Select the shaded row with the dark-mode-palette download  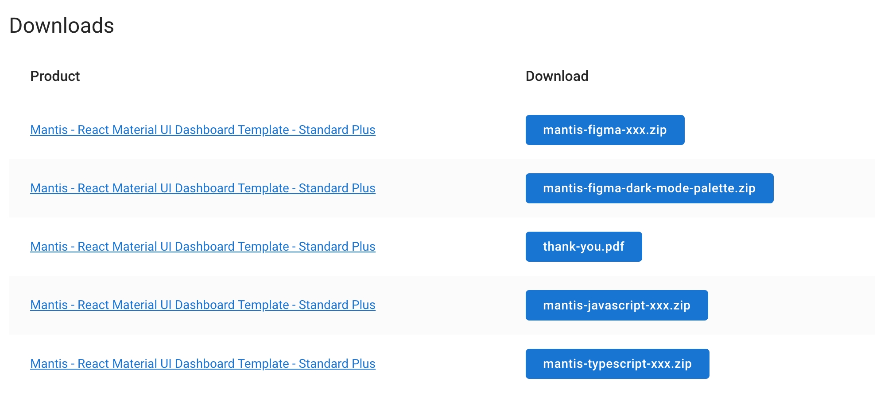443,188
